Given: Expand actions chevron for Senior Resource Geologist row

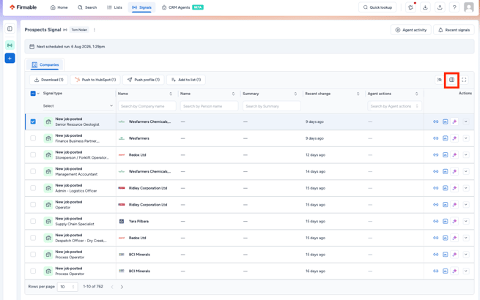Looking at the screenshot, I should click(466, 121).
